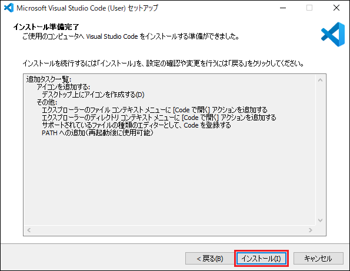The image size is (350, 271).
Task: Click the PATH への追加 line in summary
Action: [x=98, y=133]
